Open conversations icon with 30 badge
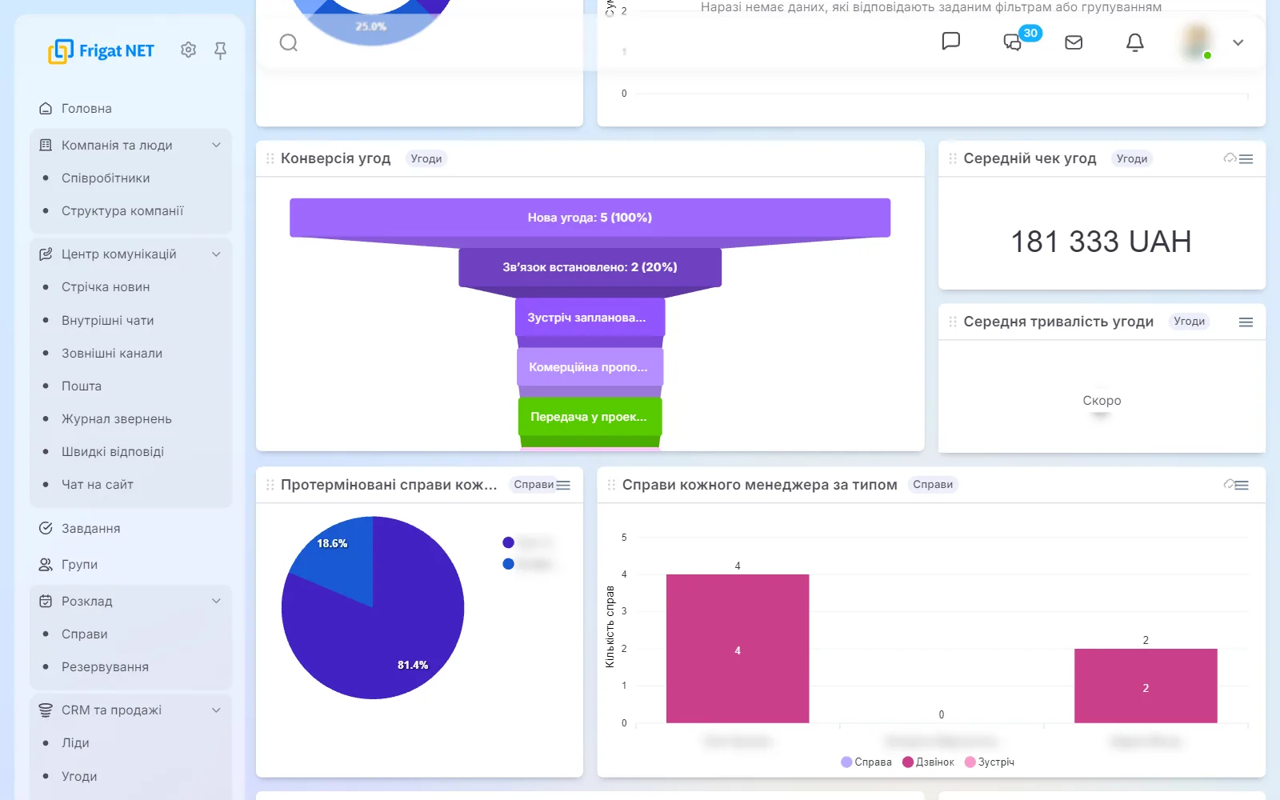 point(1014,42)
